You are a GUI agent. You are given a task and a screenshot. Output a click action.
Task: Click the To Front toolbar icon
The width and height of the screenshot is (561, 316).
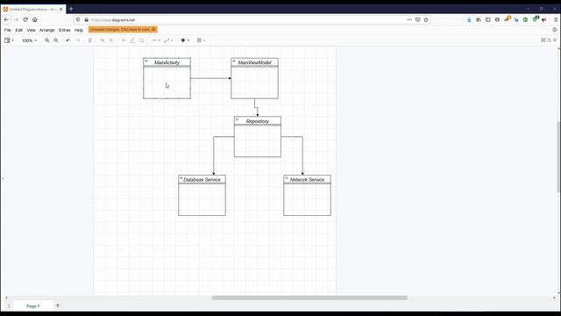[103, 40]
